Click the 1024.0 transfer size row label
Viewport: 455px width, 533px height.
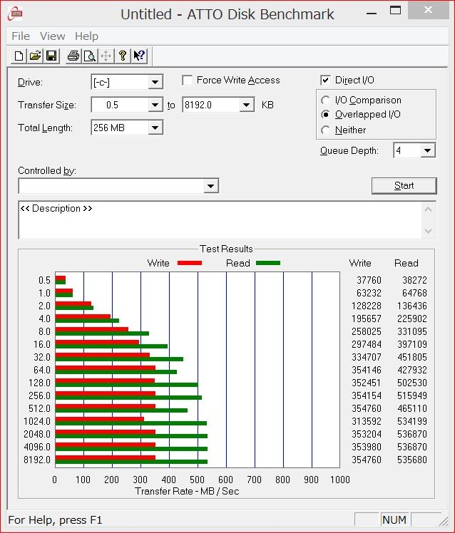click(x=37, y=421)
